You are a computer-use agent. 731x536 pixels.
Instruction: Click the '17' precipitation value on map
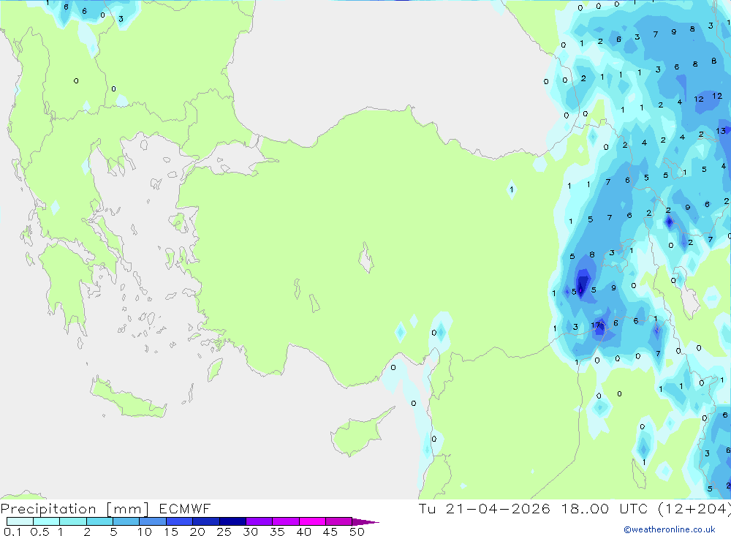coord(596,325)
